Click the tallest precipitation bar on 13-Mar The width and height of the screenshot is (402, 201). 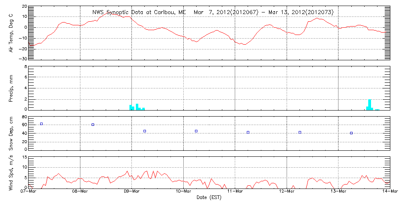click(370, 105)
